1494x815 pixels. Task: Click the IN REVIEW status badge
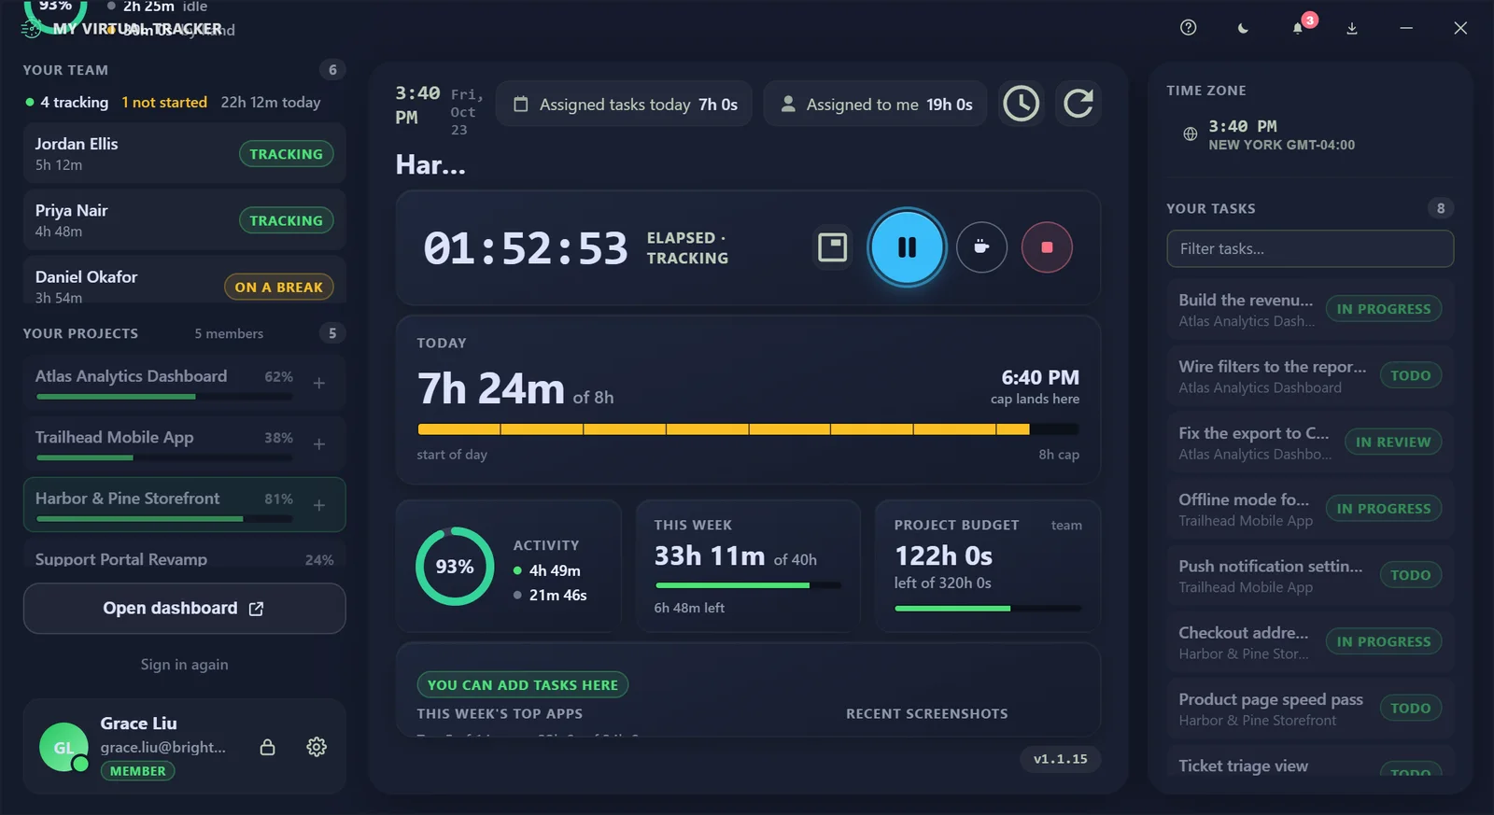(x=1392, y=443)
